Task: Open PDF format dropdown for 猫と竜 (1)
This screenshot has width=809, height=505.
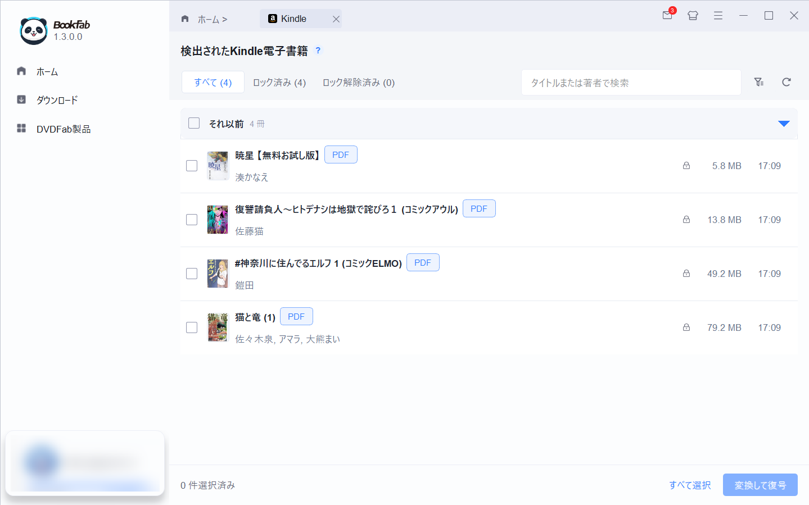Action: [x=296, y=316]
